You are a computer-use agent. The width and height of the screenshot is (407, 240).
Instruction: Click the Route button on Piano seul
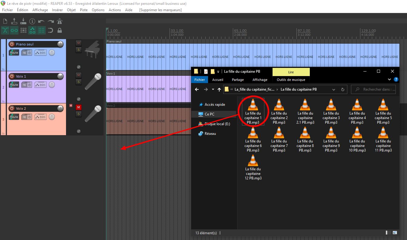[14, 53]
